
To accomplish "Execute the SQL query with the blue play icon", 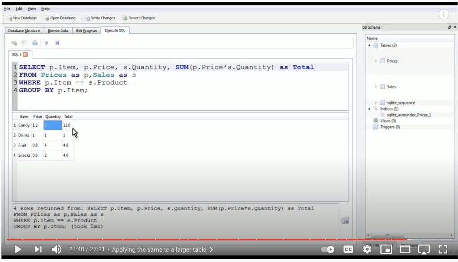I will [x=47, y=43].
